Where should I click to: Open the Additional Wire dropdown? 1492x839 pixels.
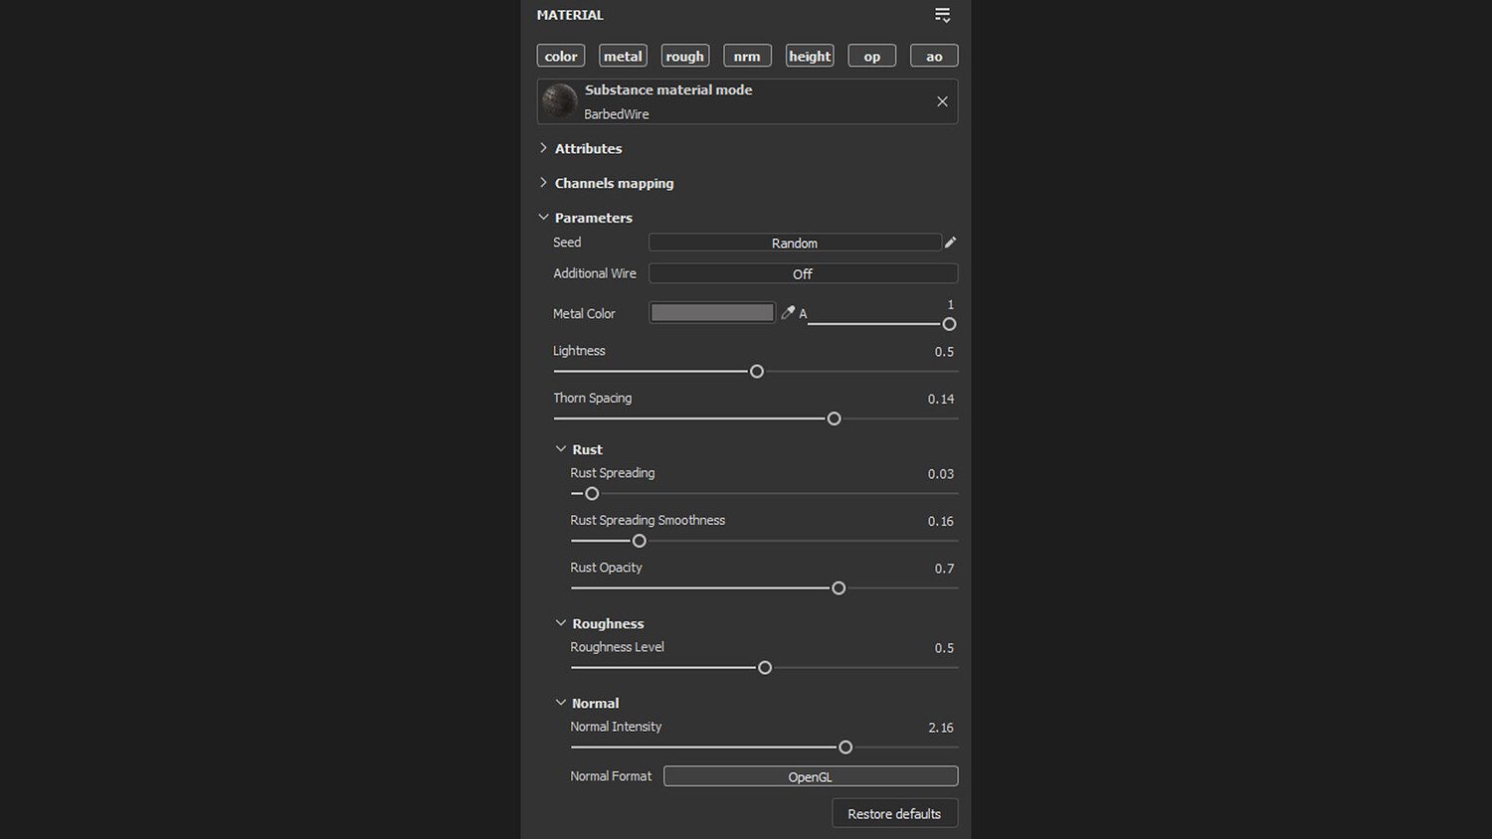tap(803, 273)
